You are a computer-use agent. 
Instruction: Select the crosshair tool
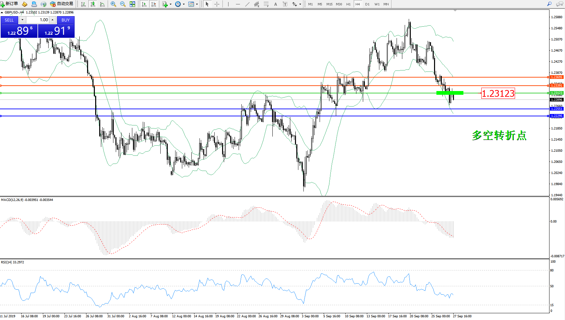(217, 4)
